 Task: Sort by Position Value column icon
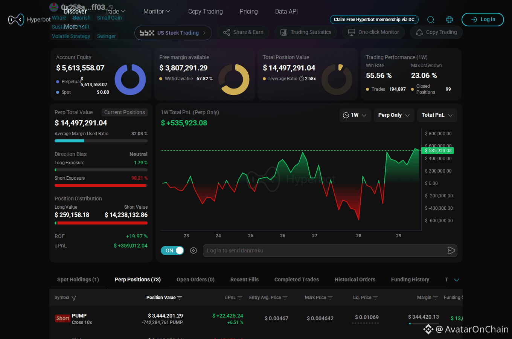click(180, 298)
